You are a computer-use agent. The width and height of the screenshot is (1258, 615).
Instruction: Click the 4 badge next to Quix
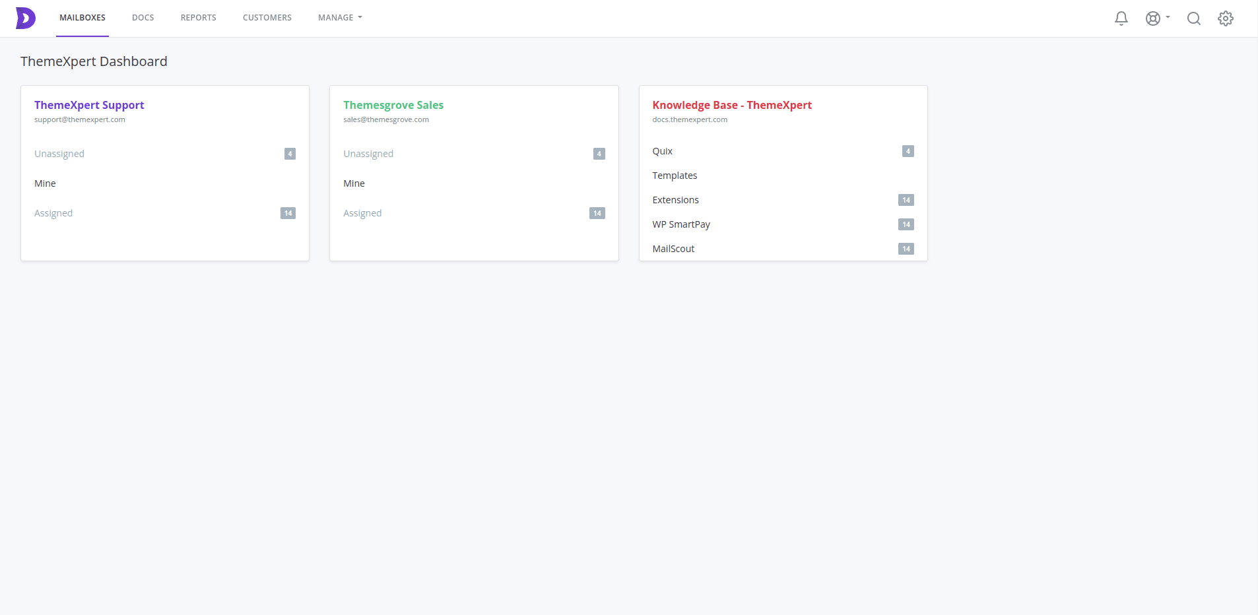pyautogui.click(x=908, y=151)
